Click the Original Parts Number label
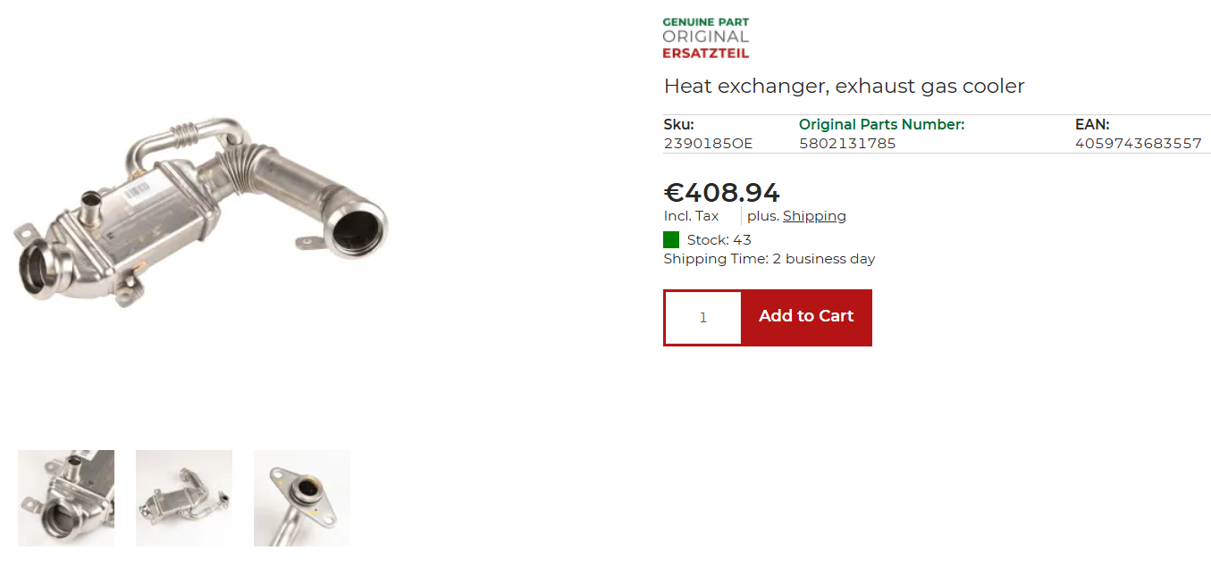1211x567 pixels. [881, 125]
